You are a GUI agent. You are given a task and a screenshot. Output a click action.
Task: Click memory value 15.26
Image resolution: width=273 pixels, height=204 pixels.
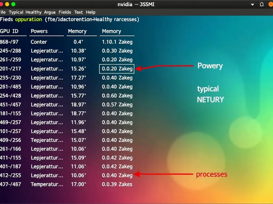pyautogui.click(x=79, y=69)
